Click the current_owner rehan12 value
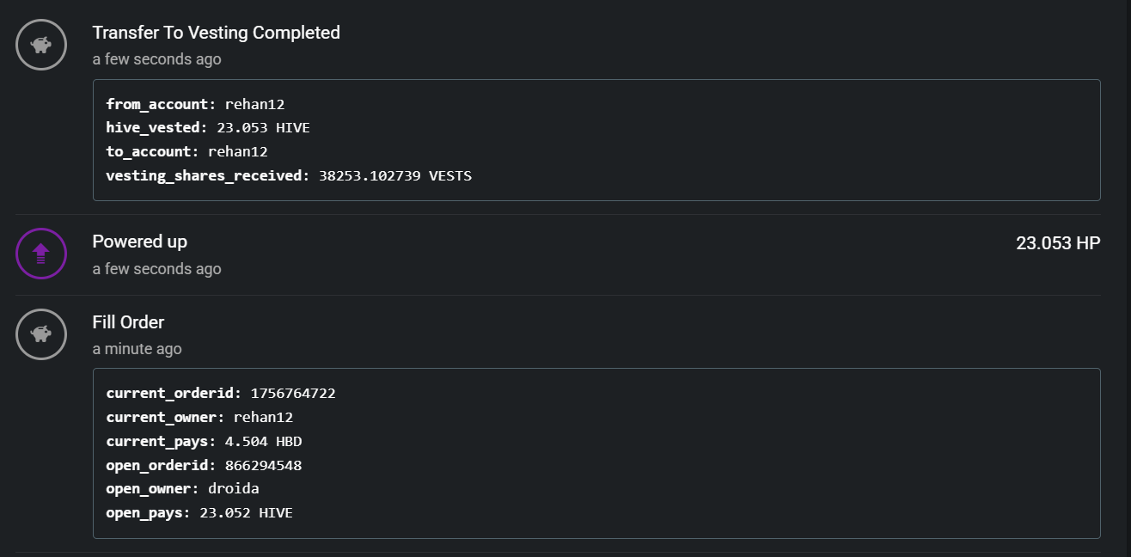 (x=263, y=418)
